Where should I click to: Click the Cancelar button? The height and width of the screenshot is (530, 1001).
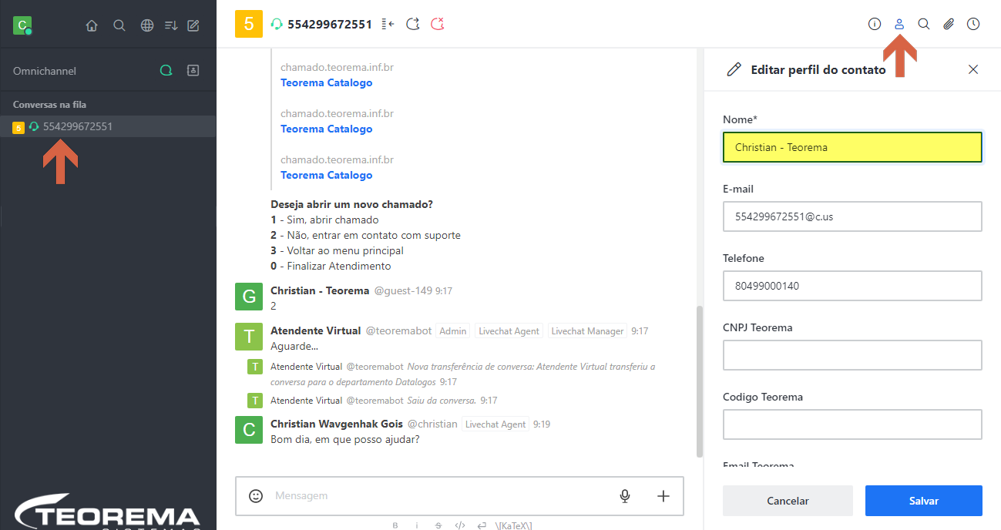click(788, 501)
